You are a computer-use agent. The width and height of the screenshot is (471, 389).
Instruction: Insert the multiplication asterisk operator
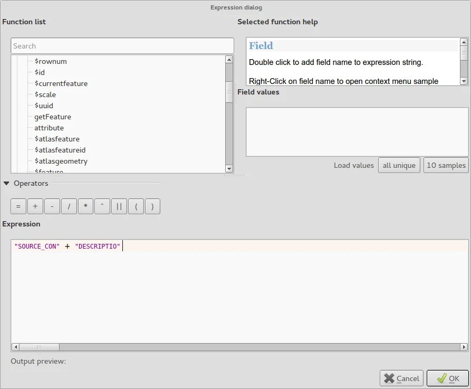coord(85,207)
